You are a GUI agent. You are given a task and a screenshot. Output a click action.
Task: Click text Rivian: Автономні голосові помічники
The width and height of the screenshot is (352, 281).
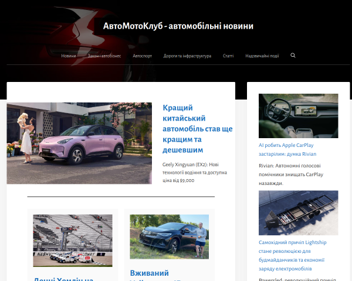(x=291, y=174)
